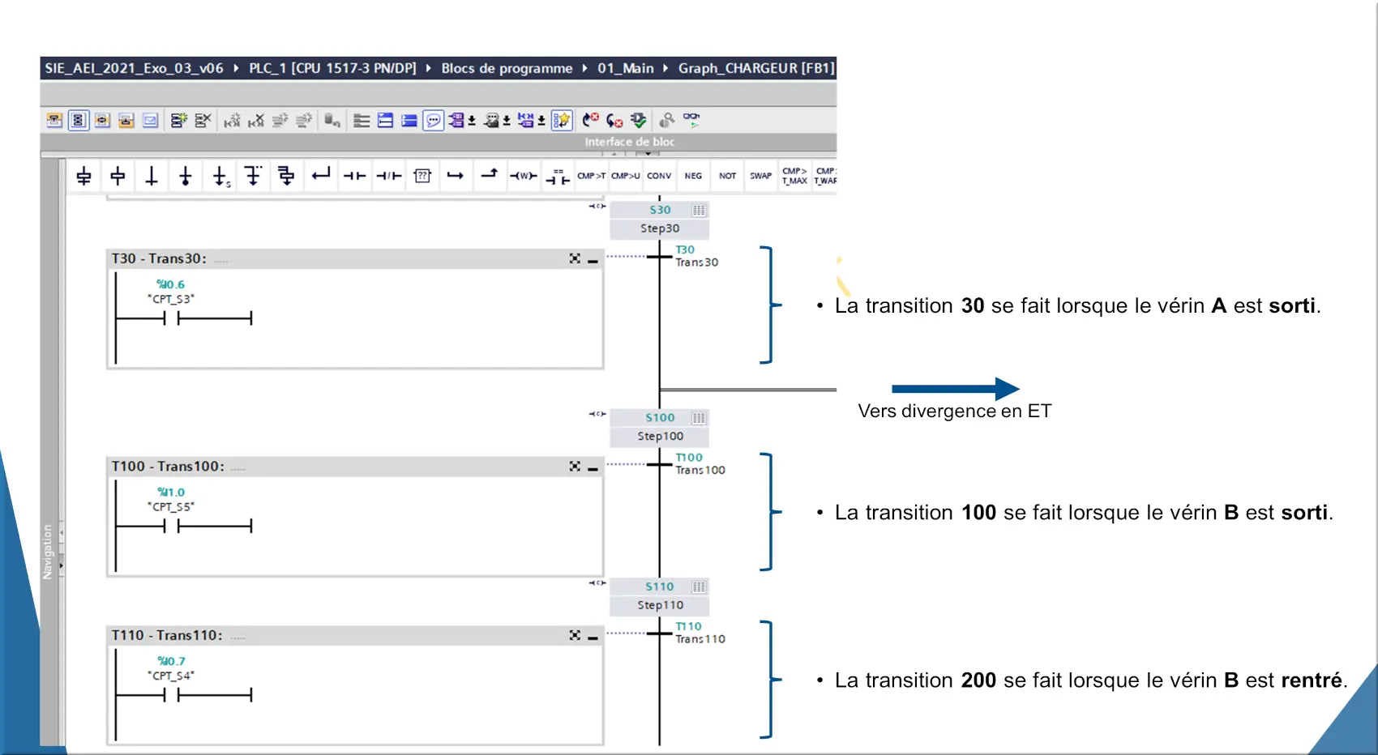Open the actions table of step S30
Image resolution: width=1378 pixels, height=755 pixels.
pyautogui.click(x=699, y=210)
